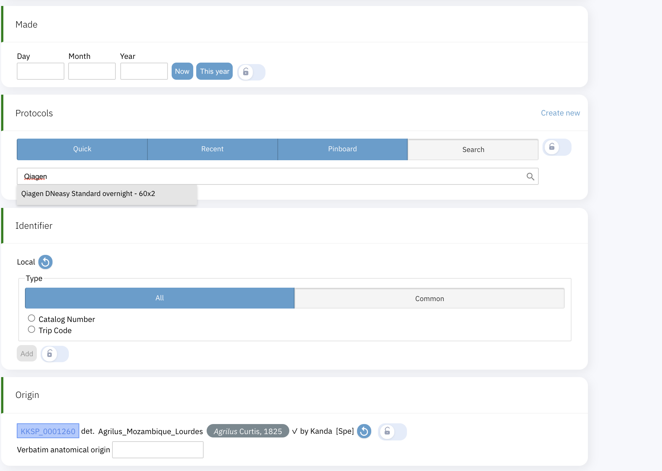Toggle the lock switch next to Add button

click(55, 354)
